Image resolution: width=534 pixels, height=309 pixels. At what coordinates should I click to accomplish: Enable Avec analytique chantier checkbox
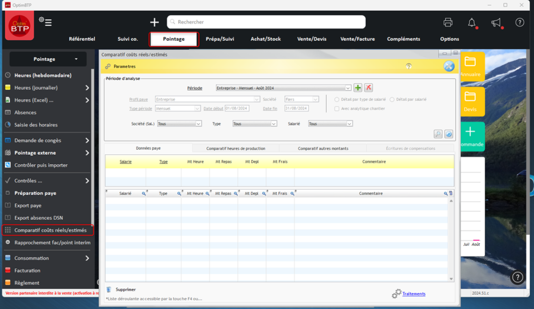point(337,108)
